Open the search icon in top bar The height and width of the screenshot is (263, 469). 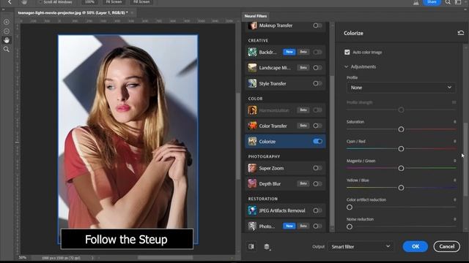pos(448,2)
